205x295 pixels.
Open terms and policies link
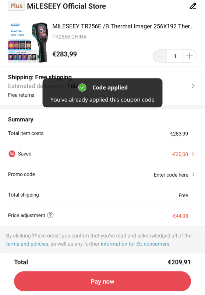pyautogui.click(x=27, y=244)
